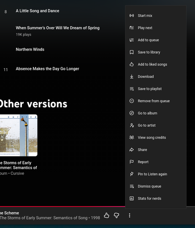This screenshot has width=195, height=228.
Task: Click the Report flag icon
Action: click(132, 162)
